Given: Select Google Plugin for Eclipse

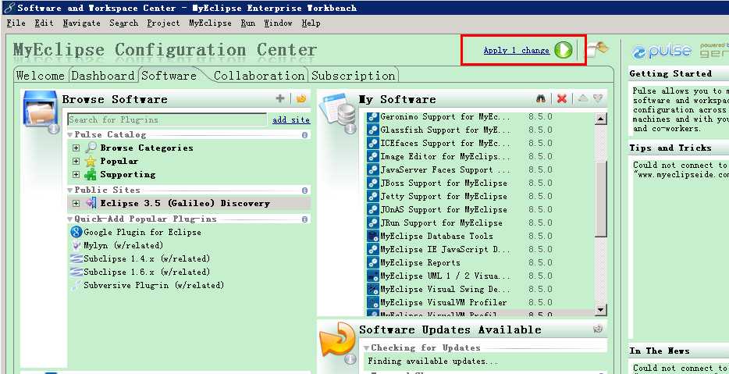Looking at the screenshot, I should pyautogui.click(x=142, y=232).
